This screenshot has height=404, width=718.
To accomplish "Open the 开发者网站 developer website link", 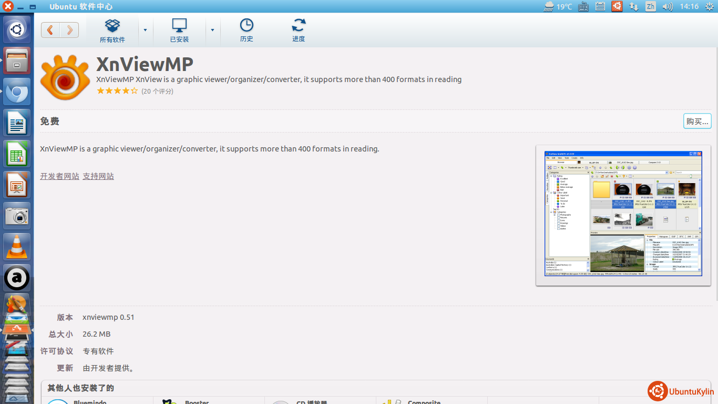I will 59,176.
